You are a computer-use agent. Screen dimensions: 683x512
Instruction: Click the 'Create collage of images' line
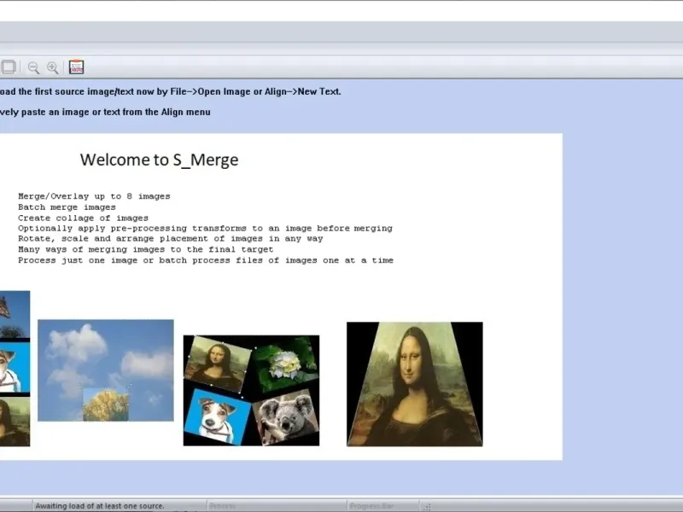(83, 218)
